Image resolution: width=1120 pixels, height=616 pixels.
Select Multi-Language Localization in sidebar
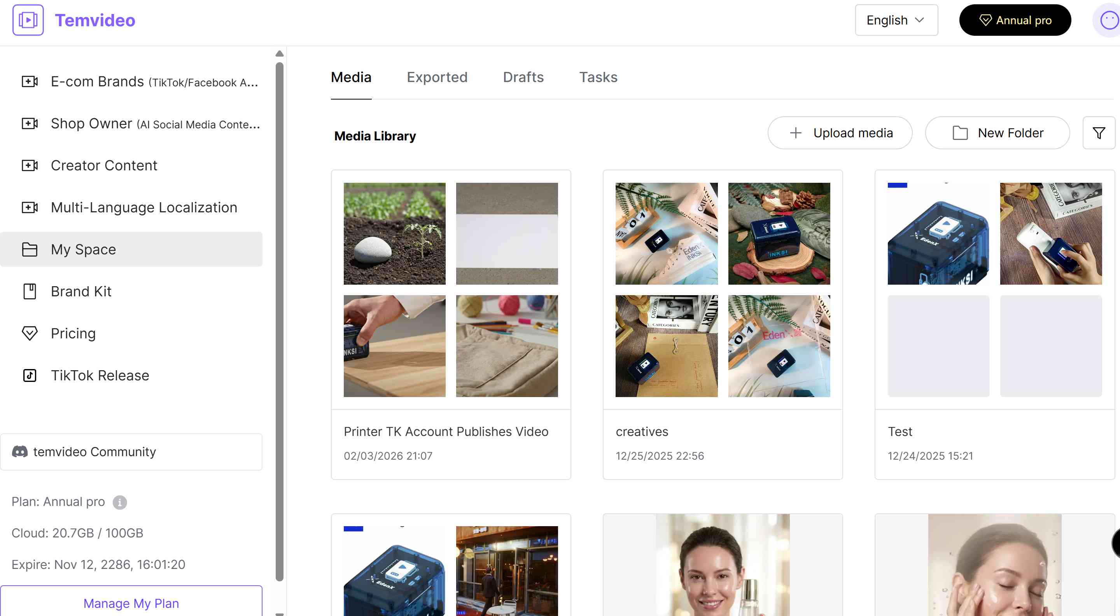tap(143, 207)
